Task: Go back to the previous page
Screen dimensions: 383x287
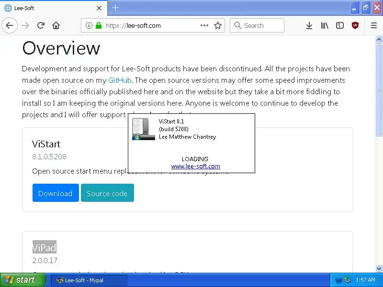Action: 10,25
